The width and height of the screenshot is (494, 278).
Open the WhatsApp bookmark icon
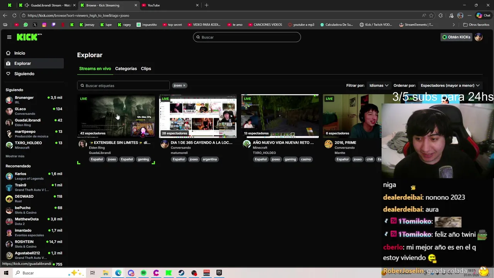click(x=25, y=25)
